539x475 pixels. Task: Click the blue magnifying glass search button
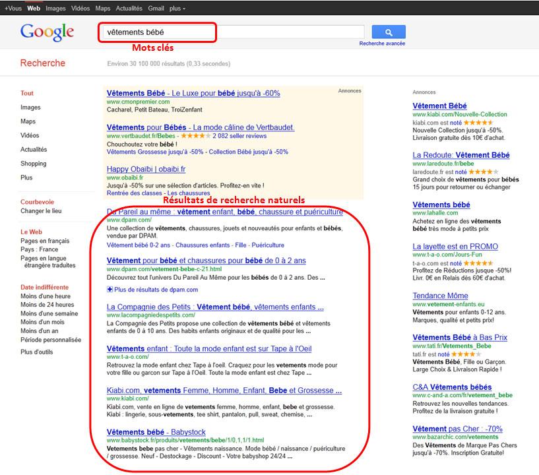click(x=389, y=32)
